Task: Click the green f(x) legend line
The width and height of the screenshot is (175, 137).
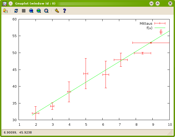Action: [160, 28]
